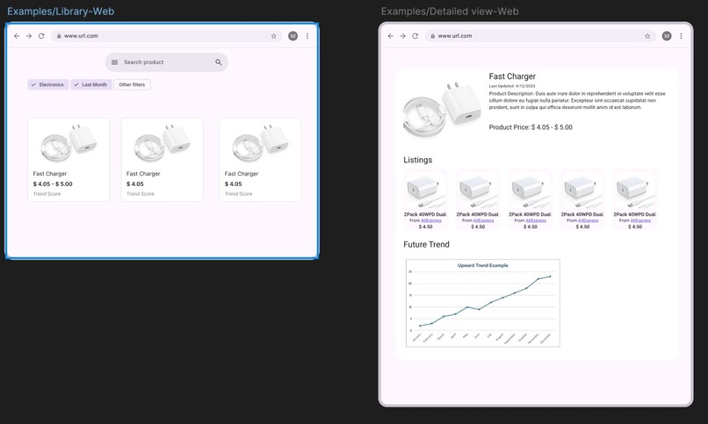Click the 'Future Trend' heading
Screen dimensions: 708x424
426,244
